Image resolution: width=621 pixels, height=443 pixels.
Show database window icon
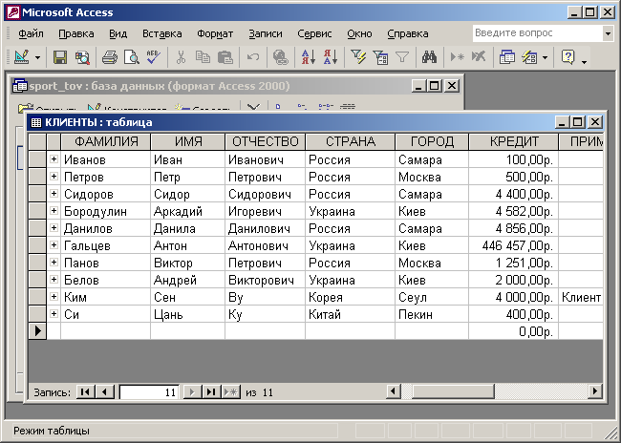(x=506, y=57)
